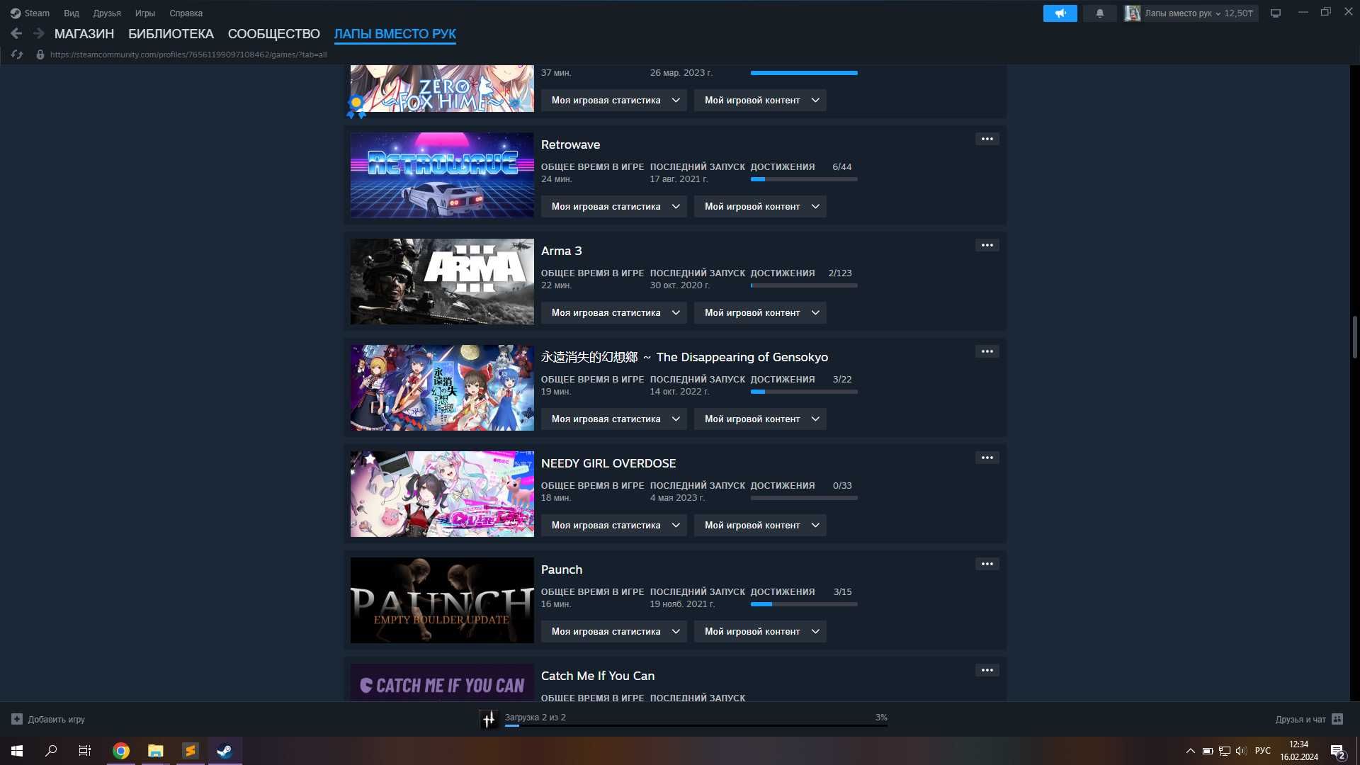Click the downloading game icon in status bar
The image size is (1360, 765).
tap(489, 719)
